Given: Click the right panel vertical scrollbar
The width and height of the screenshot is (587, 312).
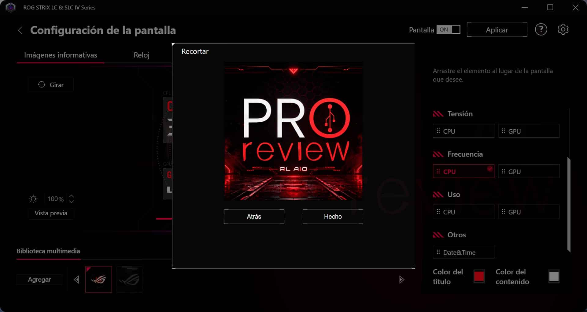Looking at the screenshot, I should pos(569,204).
